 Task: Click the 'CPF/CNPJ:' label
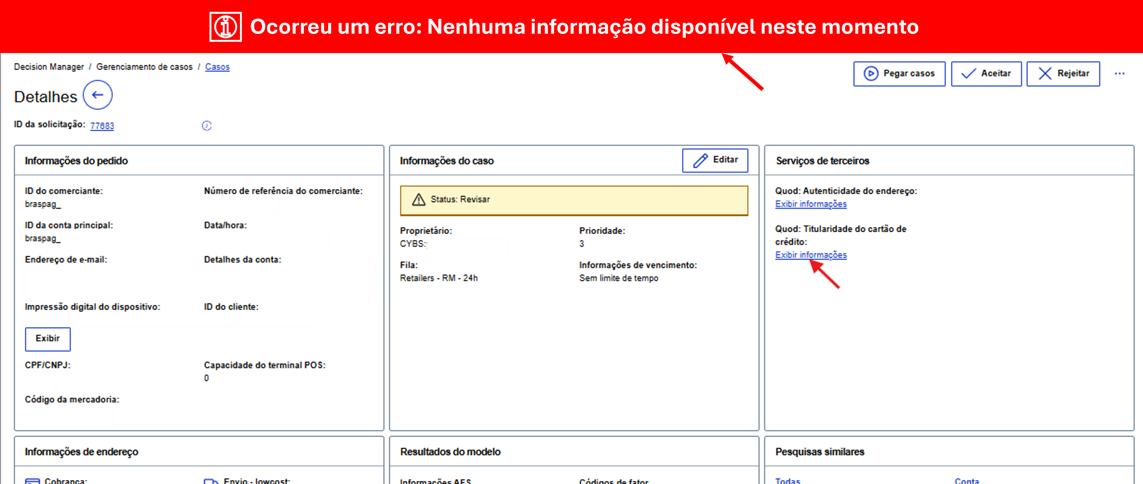[47, 365]
